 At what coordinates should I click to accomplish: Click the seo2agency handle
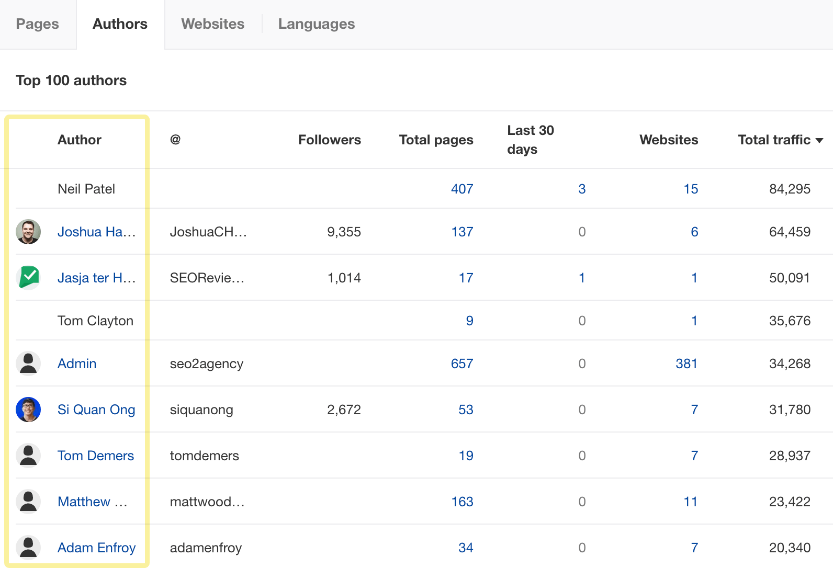(x=207, y=363)
